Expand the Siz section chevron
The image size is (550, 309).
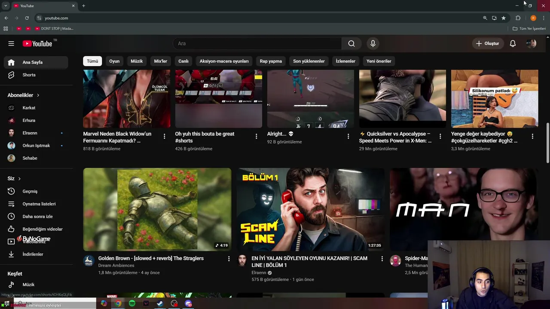pyautogui.click(x=19, y=179)
